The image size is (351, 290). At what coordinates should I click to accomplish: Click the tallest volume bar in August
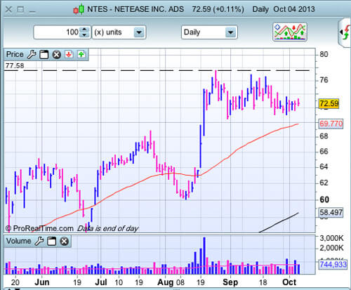pos(204,256)
